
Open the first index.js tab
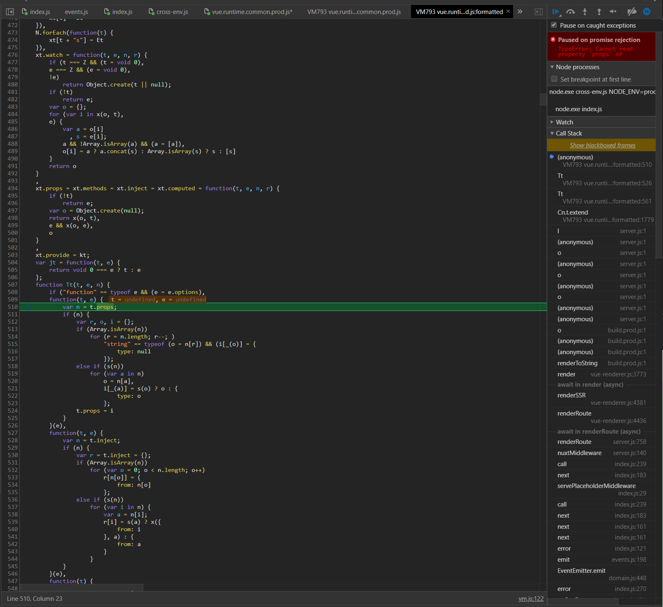[36, 12]
